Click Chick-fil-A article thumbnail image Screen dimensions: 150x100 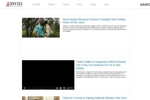click(41, 98)
